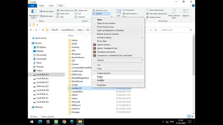Switch to the Home ribbon tab

coord(42,6)
